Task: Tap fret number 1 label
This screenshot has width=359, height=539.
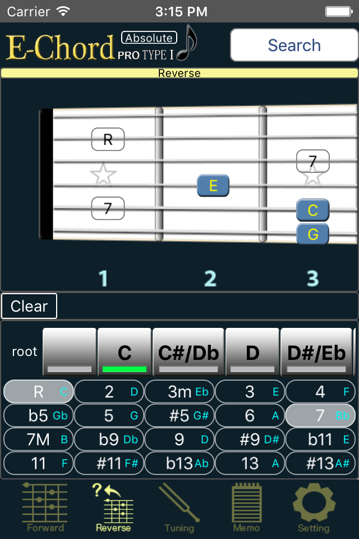Action: click(103, 278)
